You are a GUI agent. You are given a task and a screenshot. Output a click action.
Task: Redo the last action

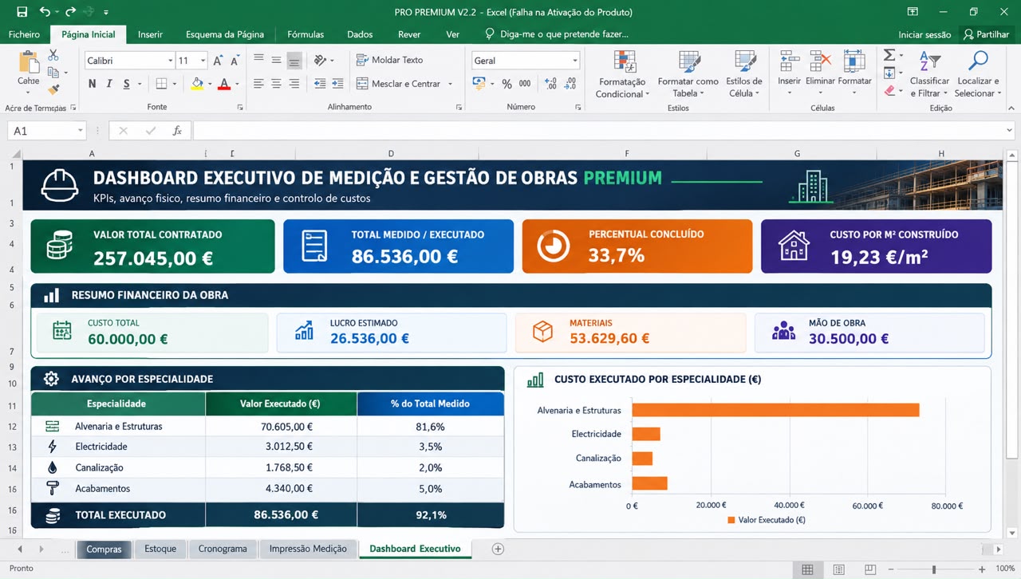click(x=70, y=12)
